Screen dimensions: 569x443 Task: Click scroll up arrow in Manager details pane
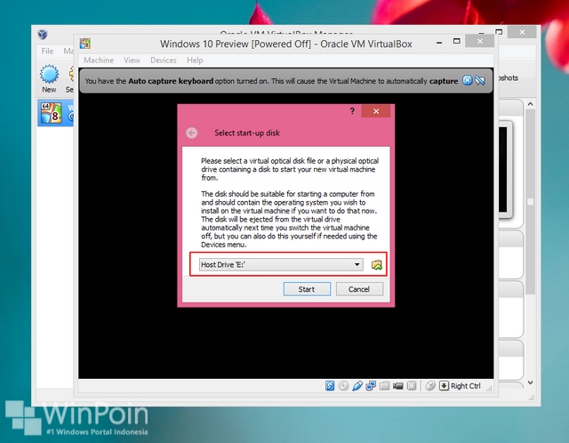pos(530,104)
